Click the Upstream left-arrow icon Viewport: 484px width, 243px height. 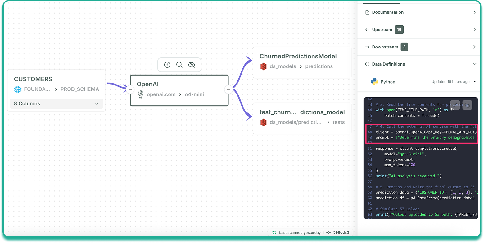367,30
